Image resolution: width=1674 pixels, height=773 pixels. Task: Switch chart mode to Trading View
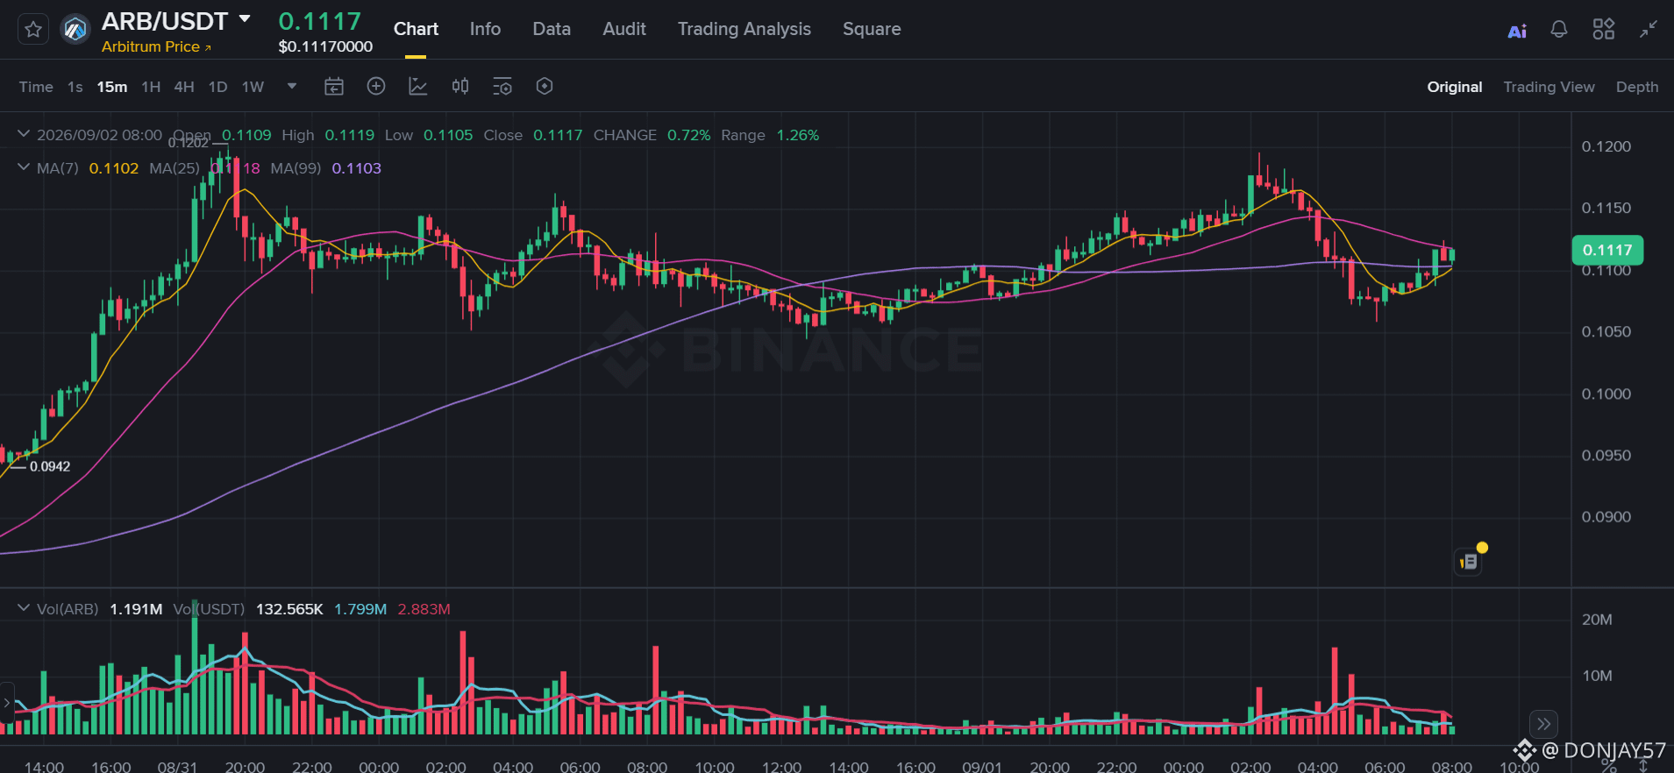(x=1549, y=87)
